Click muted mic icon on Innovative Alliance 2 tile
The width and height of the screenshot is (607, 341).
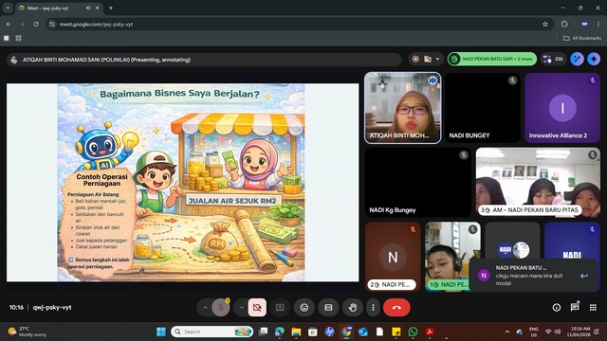click(x=592, y=81)
